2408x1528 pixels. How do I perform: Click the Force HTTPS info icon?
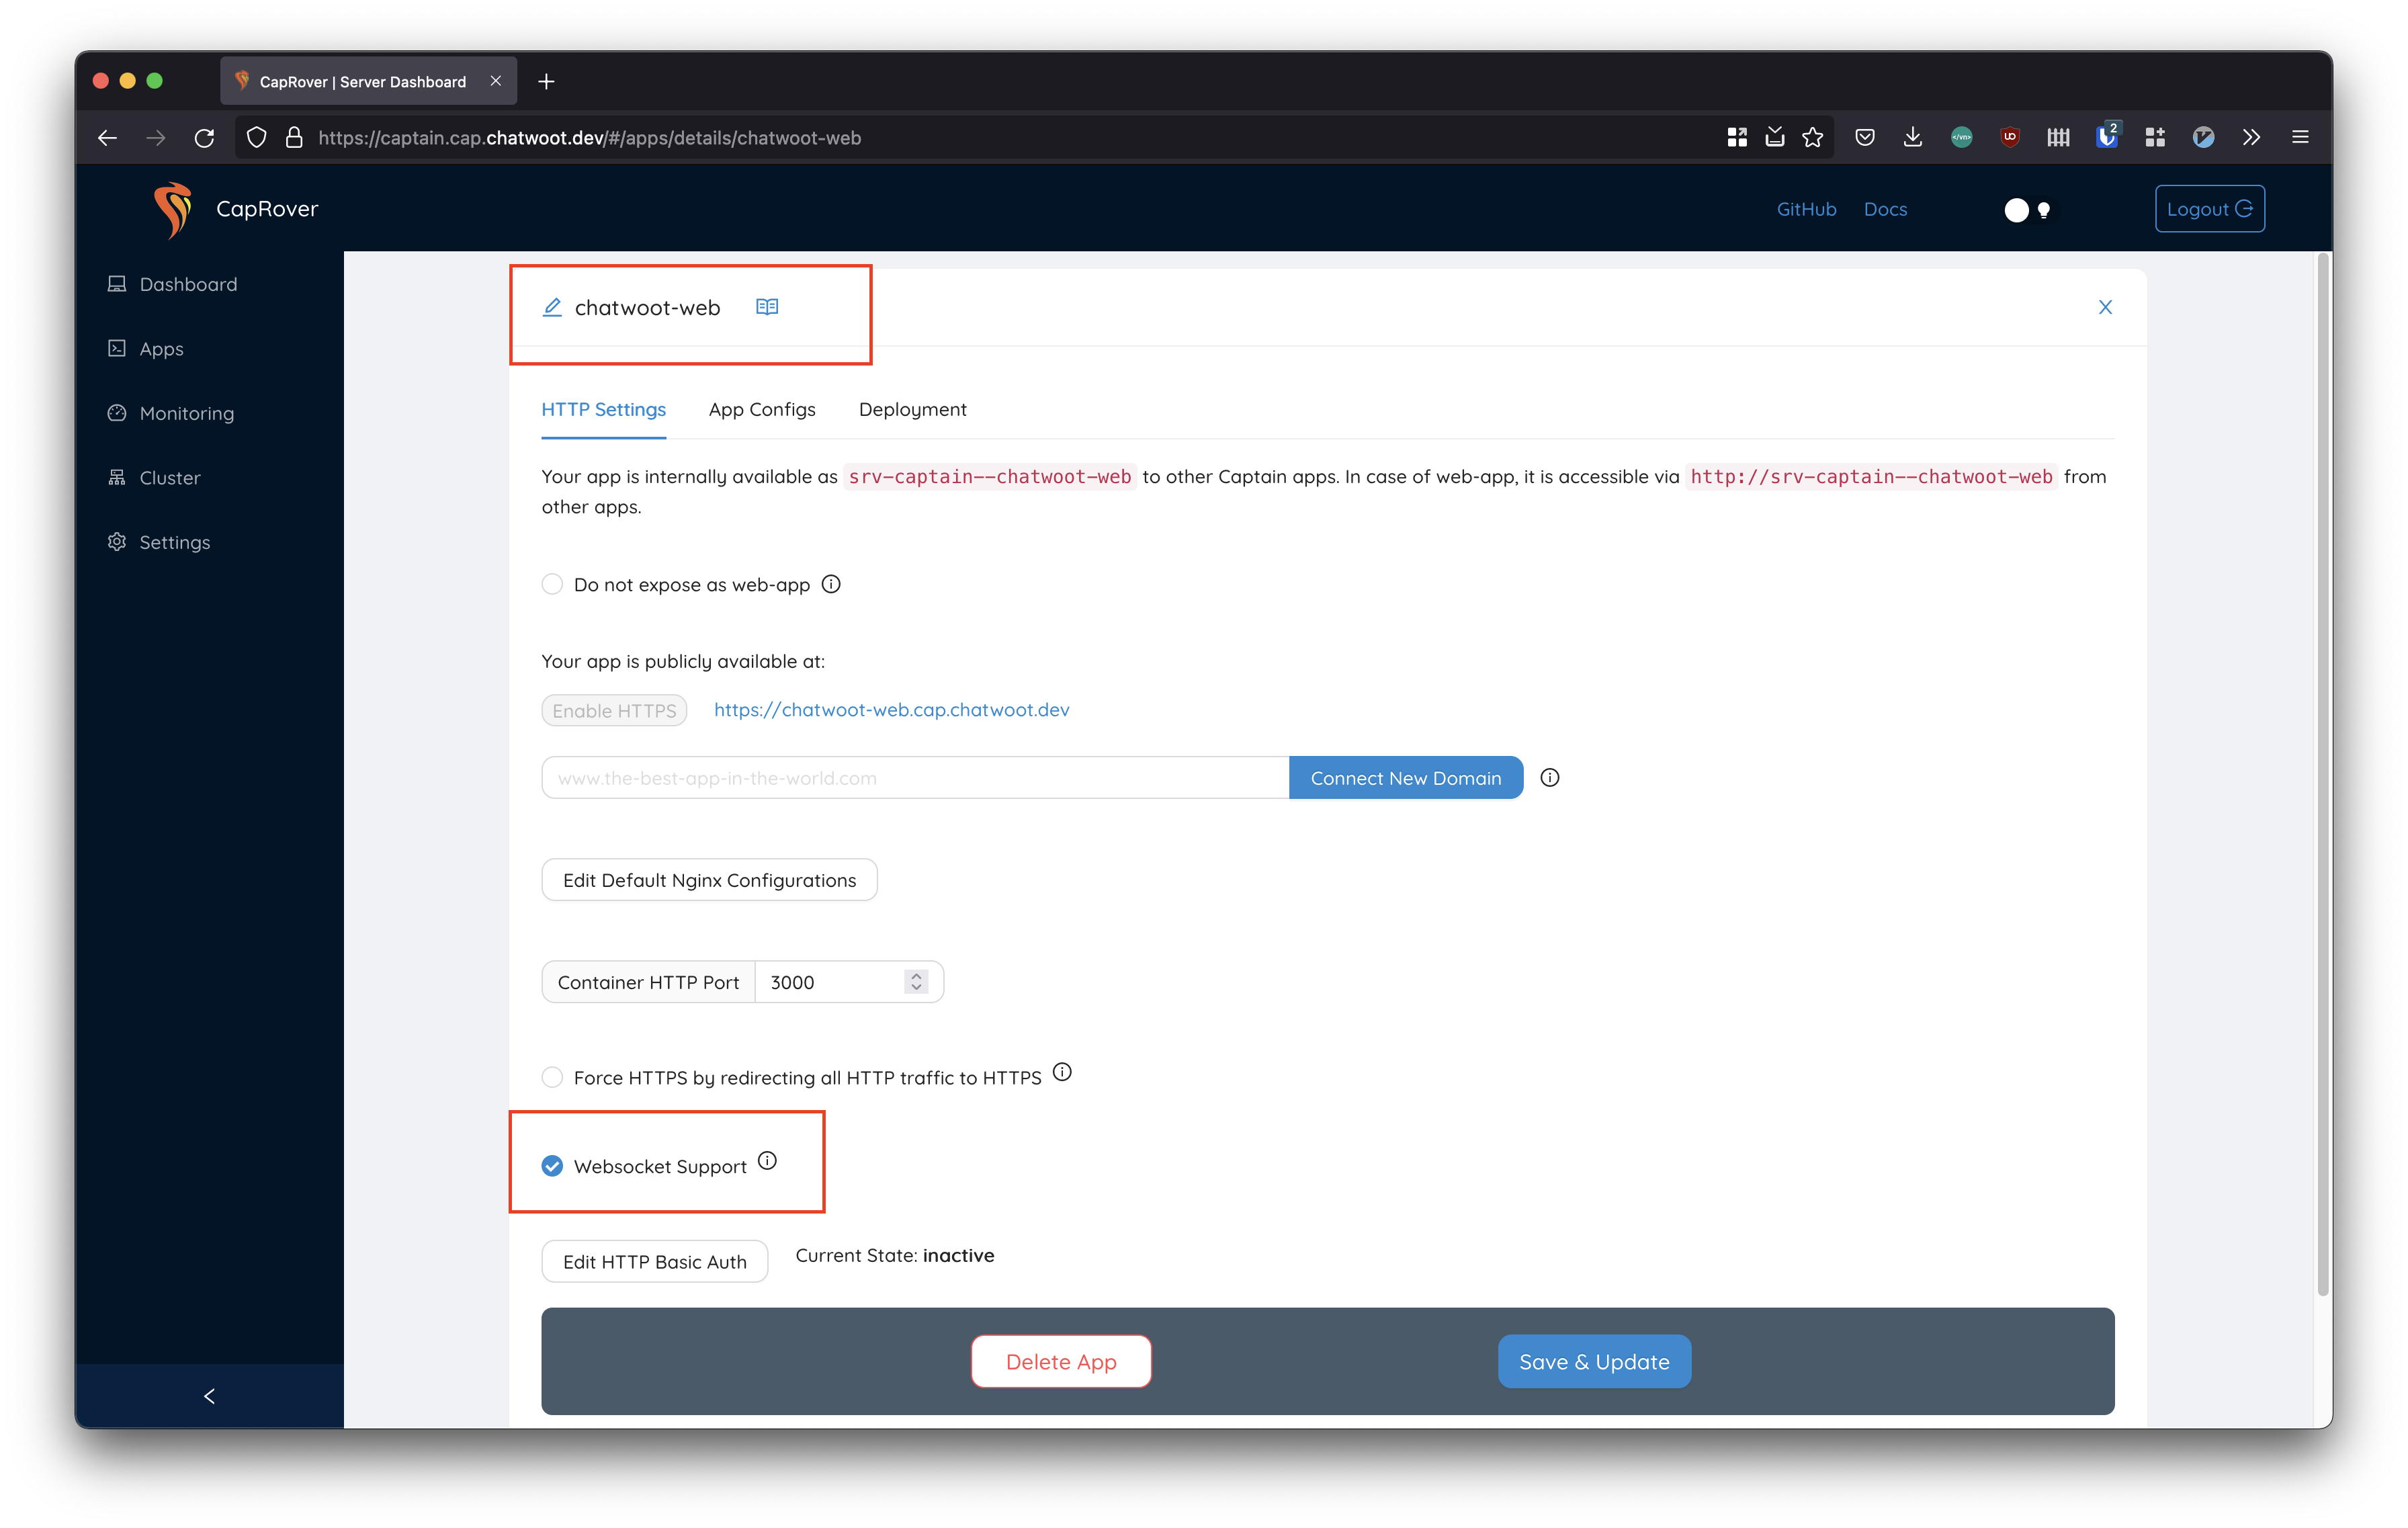click(x=1062, y=1072)
